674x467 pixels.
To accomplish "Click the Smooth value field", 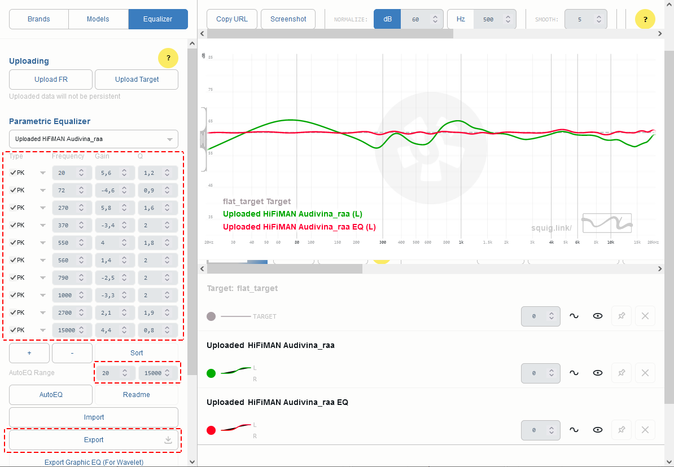I will pos(586,19).
